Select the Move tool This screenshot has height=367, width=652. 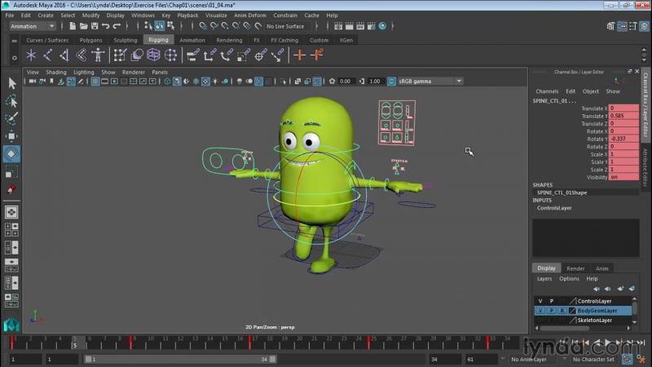(11, 136)
